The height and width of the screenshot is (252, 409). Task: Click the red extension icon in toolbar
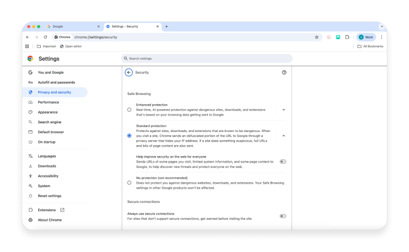point(329,37)
